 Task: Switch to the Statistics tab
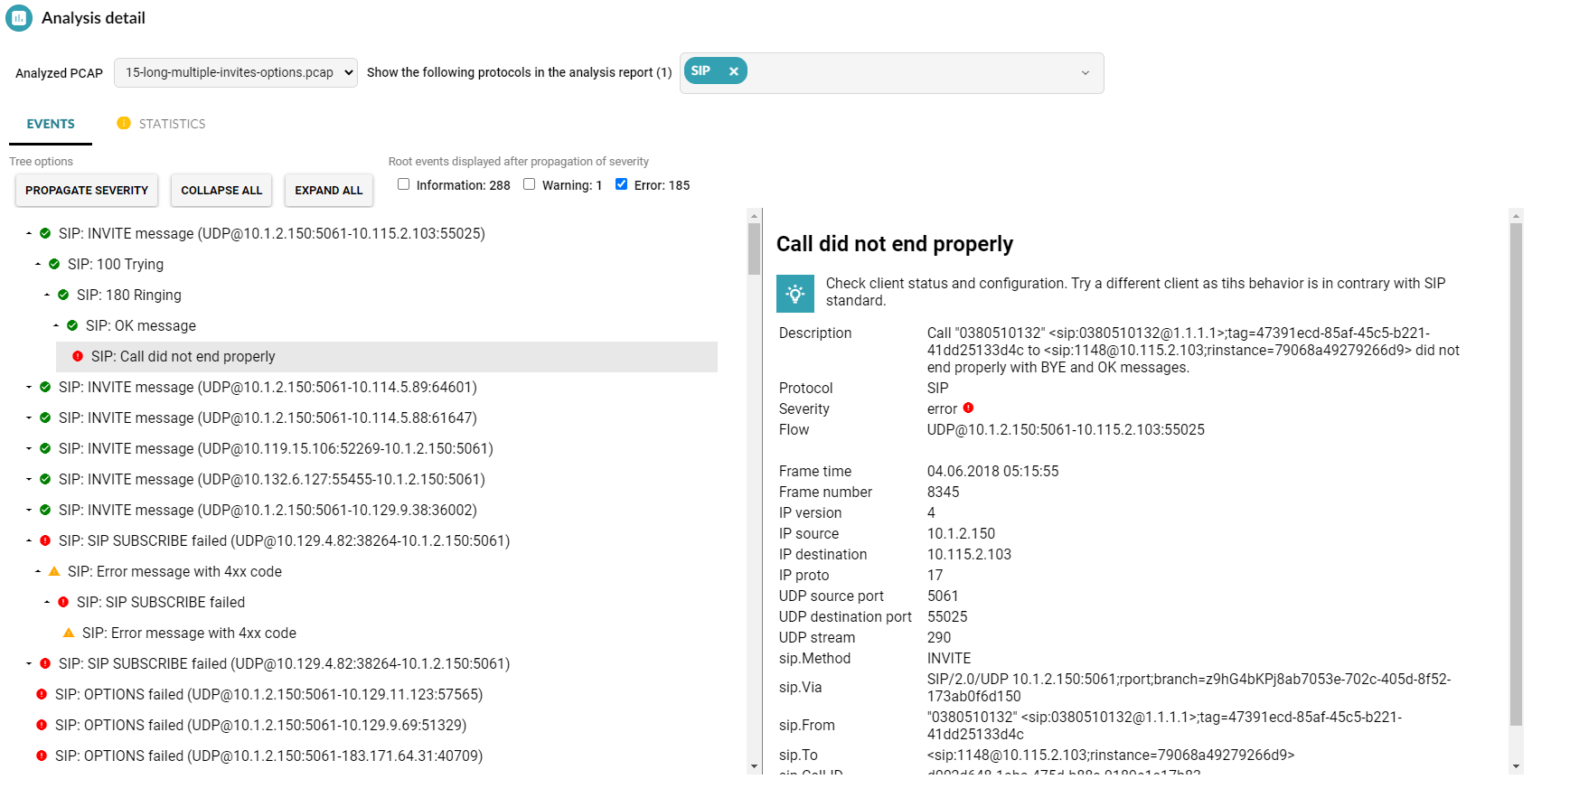(x=172, y=124)
